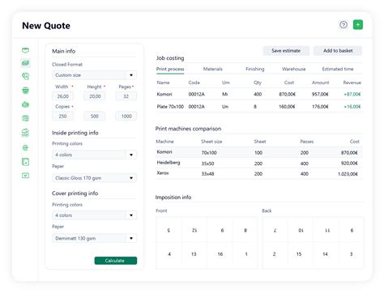Click the 35x50 sheet size cell
384x293 pixels.
click(x=207, y=163)
